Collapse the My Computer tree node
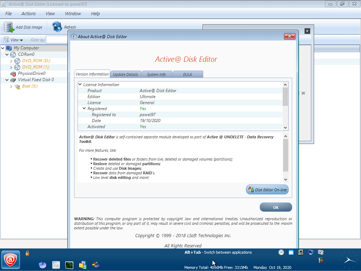The height and width of the screenshot is (271, 361). (3, 48)
